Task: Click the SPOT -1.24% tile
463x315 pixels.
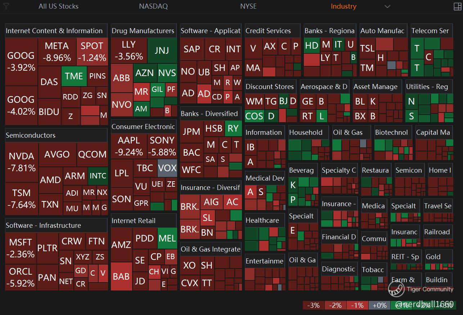Action: tap(92, 52)
